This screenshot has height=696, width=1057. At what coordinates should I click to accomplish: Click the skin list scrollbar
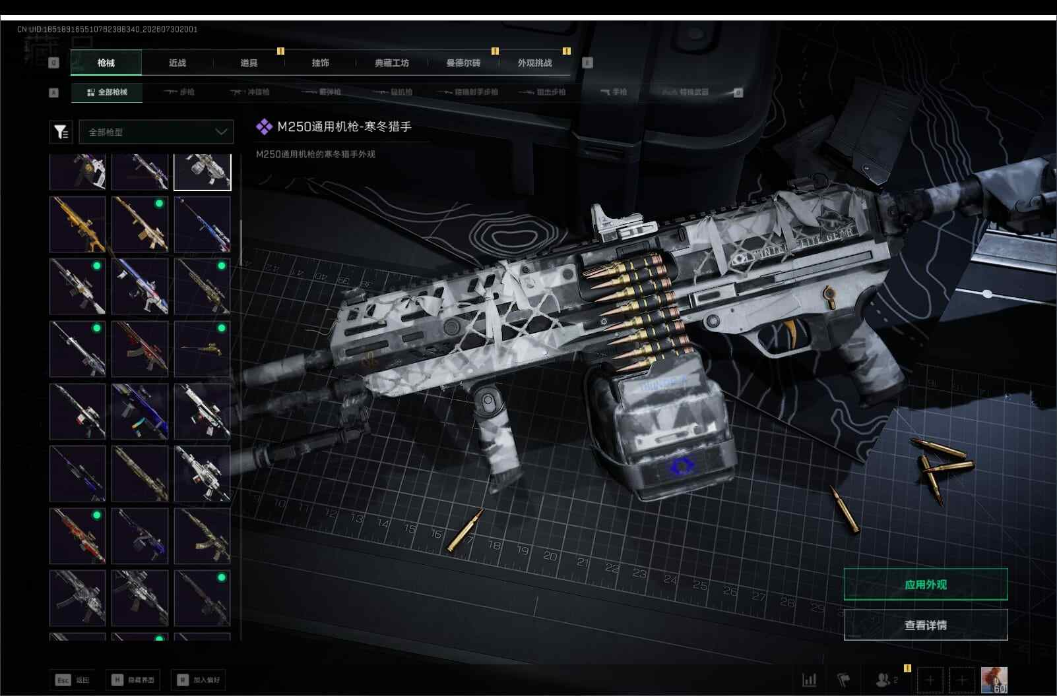click(x=241, y=244)
